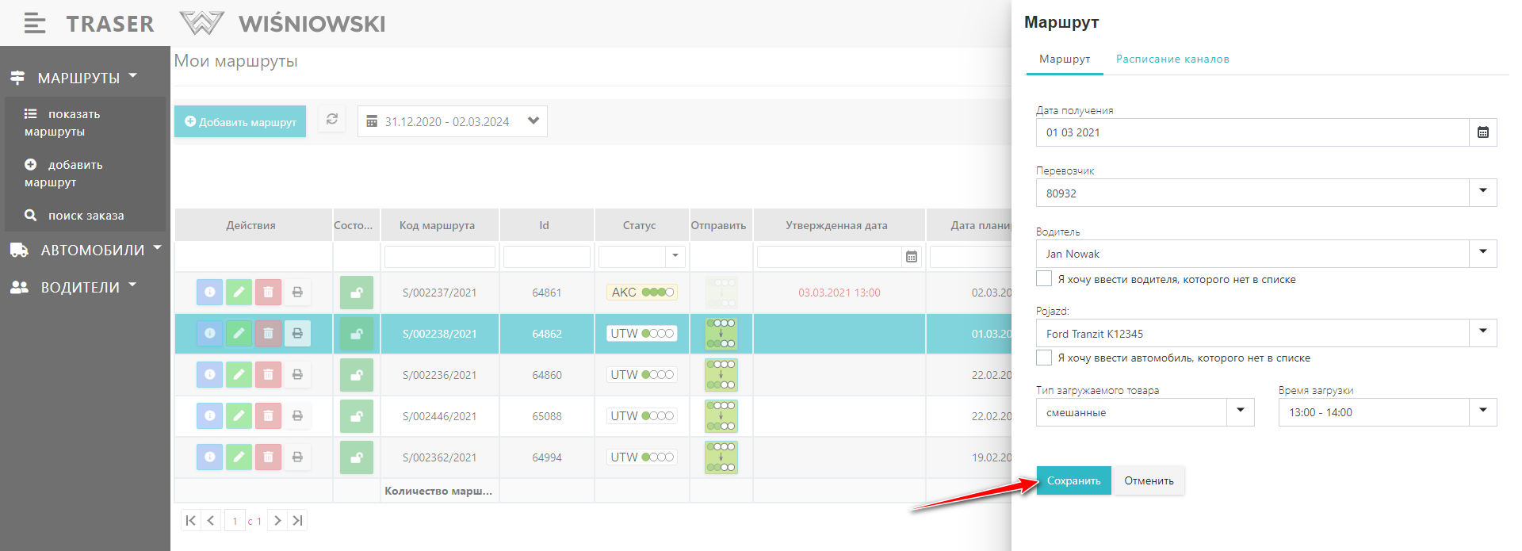Open the Тип загружаемого товара dropdown
Image resolution: width=1522 pixels, height=551 pixels.
[1240, 412]
